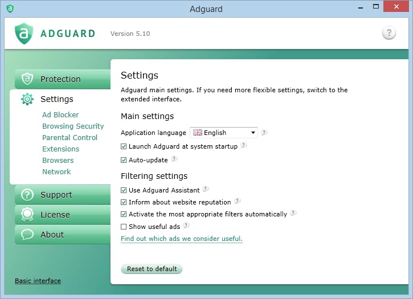
Task: Click the Version 5.10 text
Action: [x=130, y=34]
